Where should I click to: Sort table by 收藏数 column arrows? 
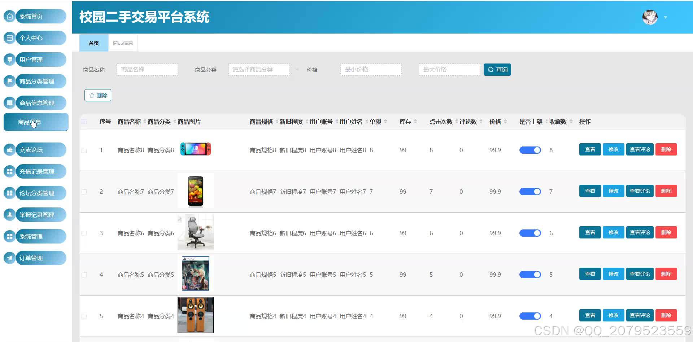(x=571, y=122)
